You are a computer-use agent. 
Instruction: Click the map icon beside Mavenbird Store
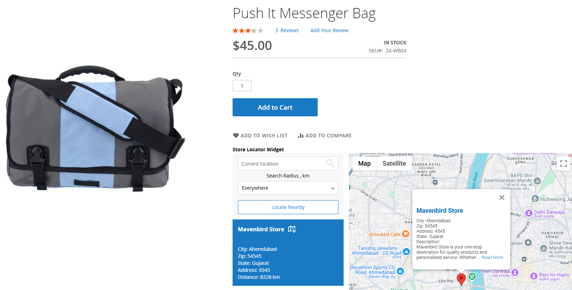click(x=292, y=229)
